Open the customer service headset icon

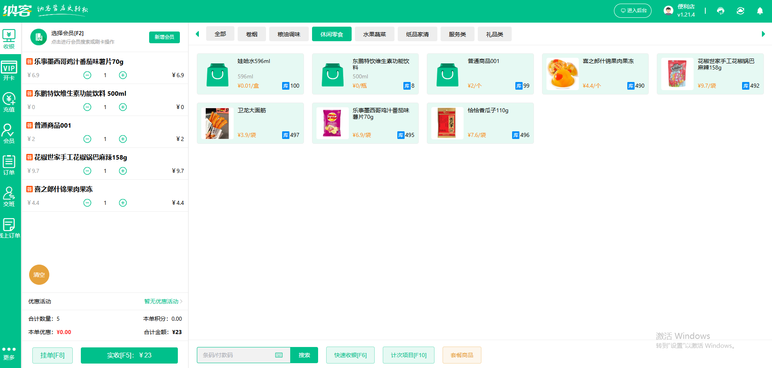pyautogui.click(x=721, y=11)
